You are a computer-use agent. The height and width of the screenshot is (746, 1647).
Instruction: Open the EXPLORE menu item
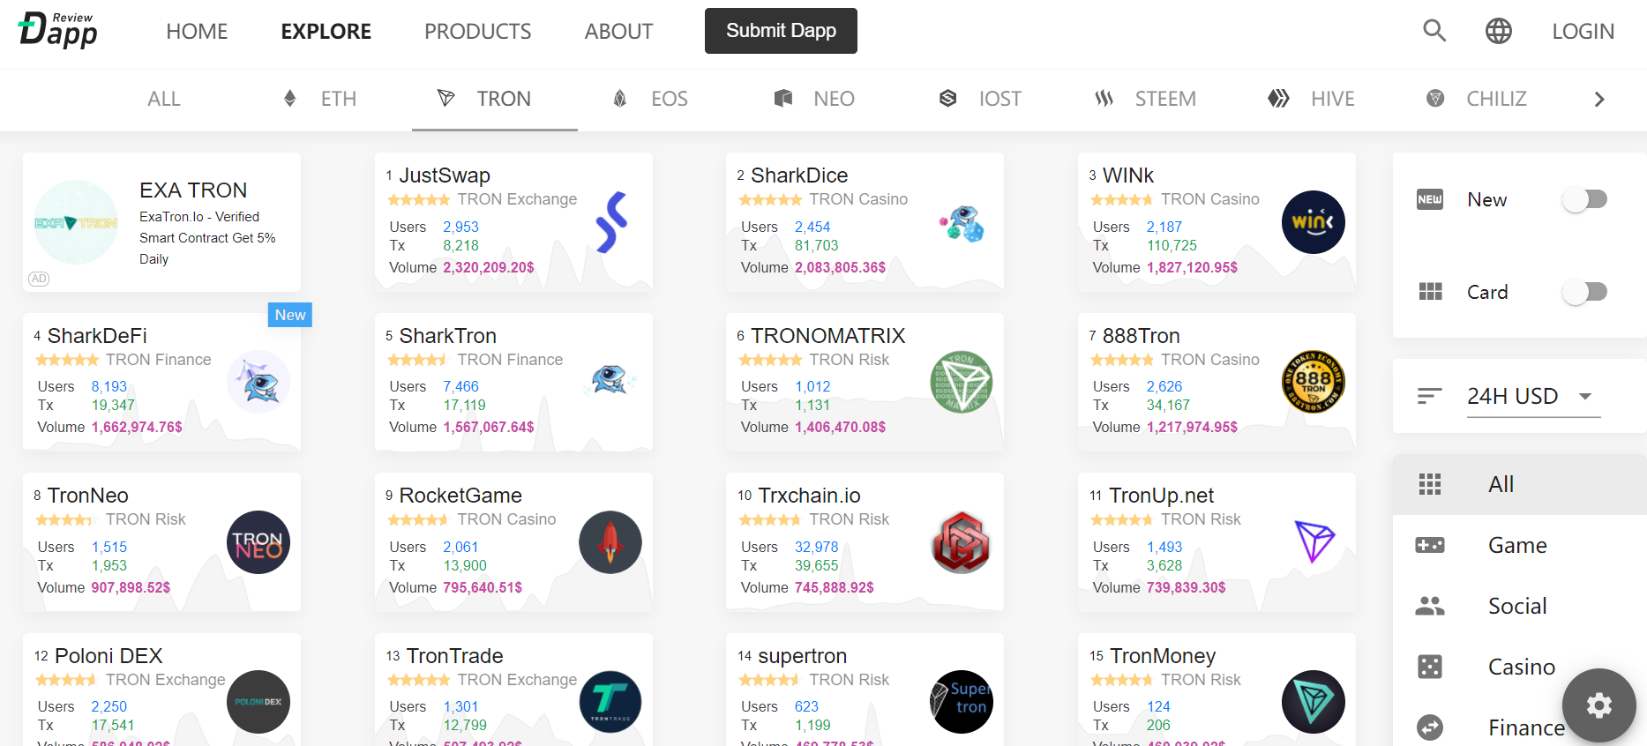click(326, 32)
